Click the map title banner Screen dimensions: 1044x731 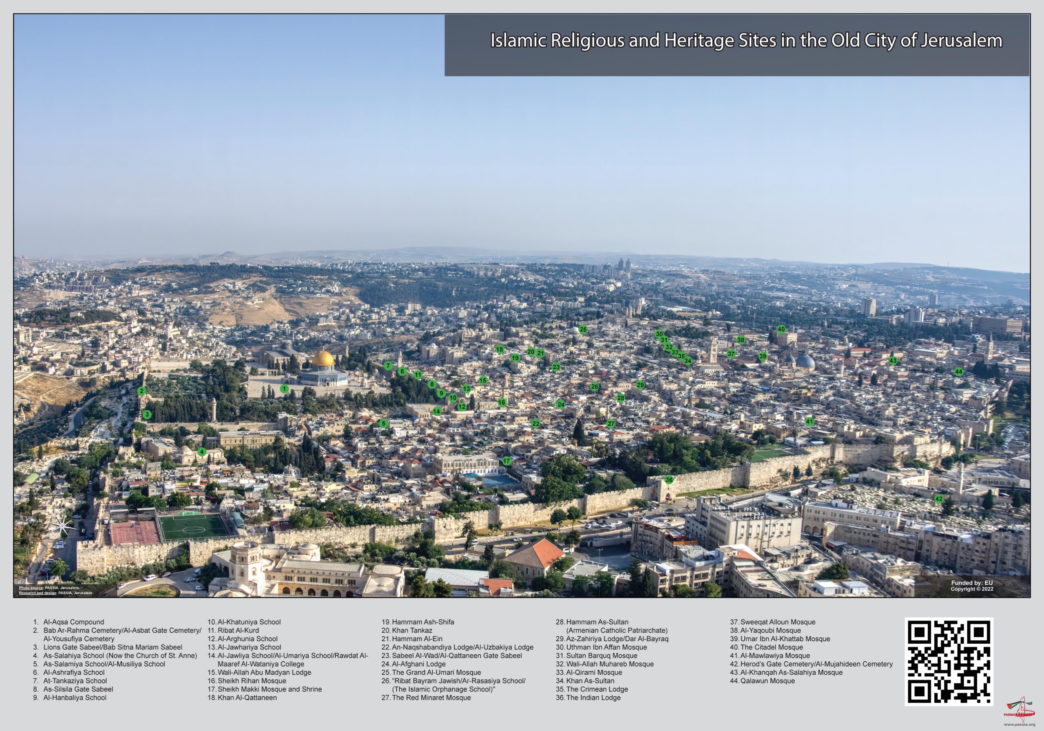[x=737, y=45]
